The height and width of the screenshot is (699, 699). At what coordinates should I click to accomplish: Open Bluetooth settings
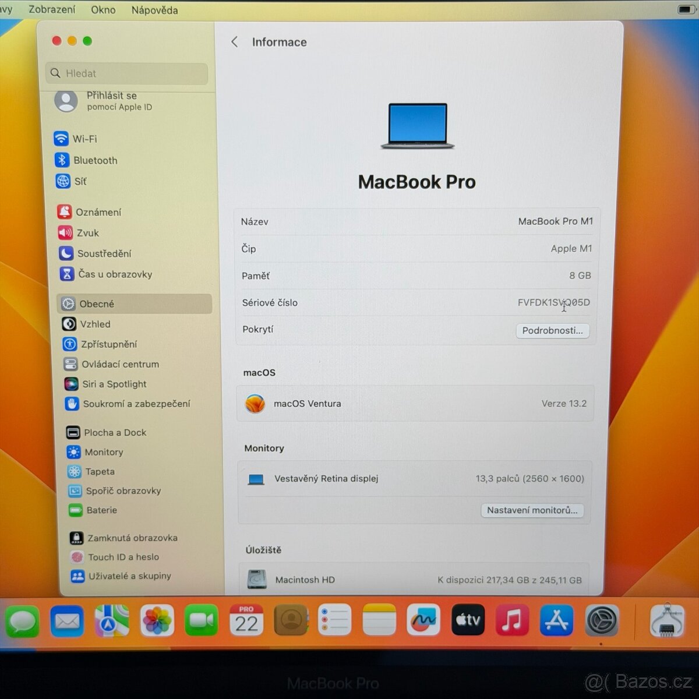pyautogui.click(x=95, y=160)
